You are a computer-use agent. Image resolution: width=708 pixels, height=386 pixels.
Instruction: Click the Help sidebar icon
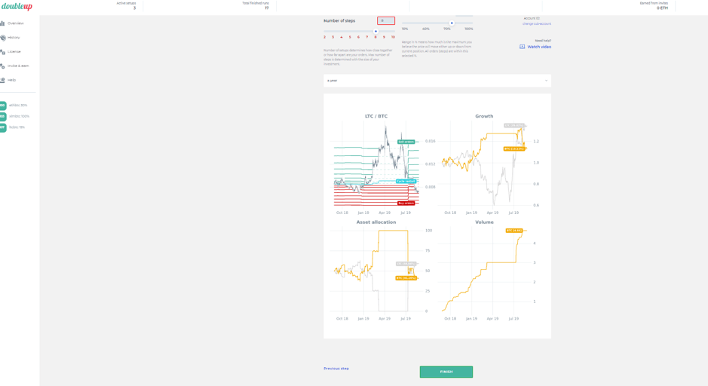2,80
